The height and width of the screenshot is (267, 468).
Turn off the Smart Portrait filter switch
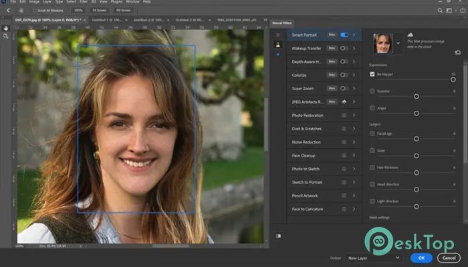pos(344,35)
